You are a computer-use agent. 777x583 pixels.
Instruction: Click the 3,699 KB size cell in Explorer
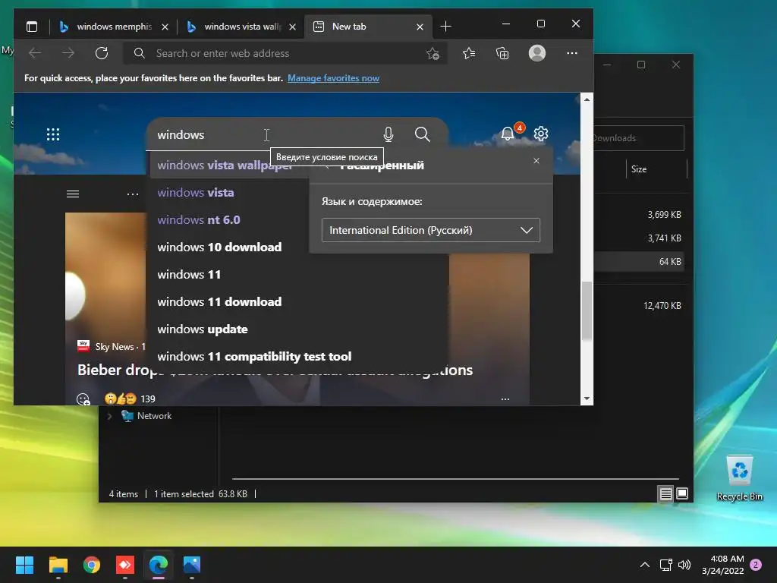pyautogui.click(x=664, y=215)
